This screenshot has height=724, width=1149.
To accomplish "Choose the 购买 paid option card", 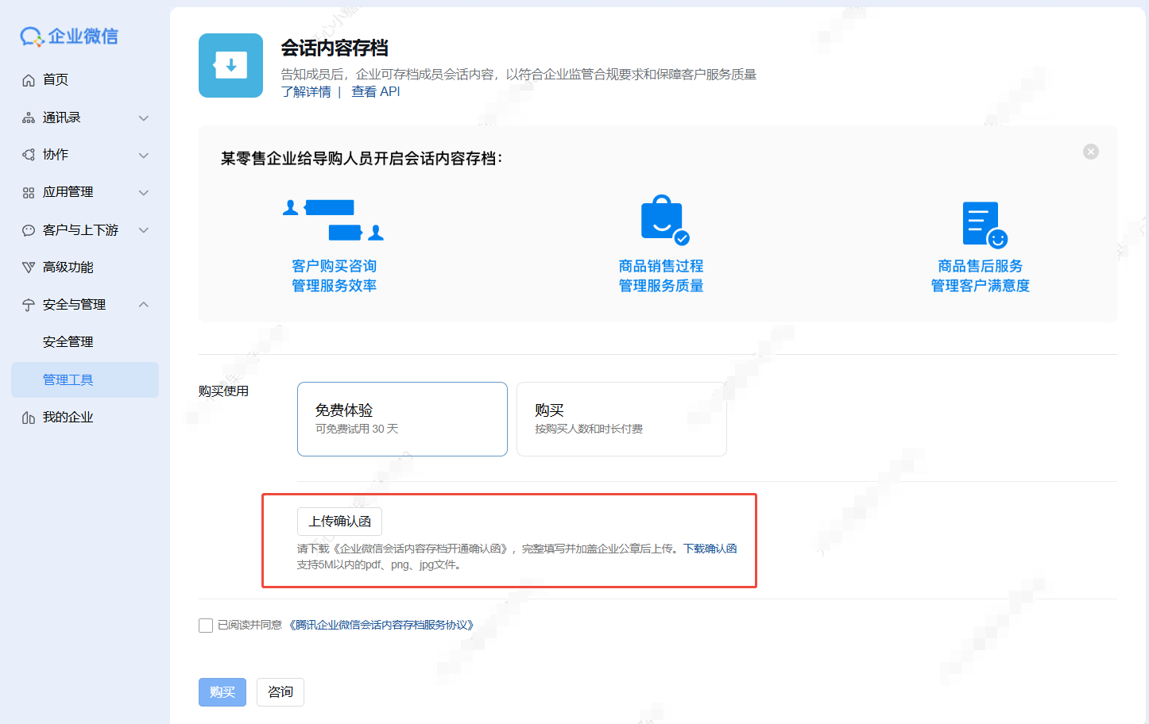I will (x=621, y=419).
